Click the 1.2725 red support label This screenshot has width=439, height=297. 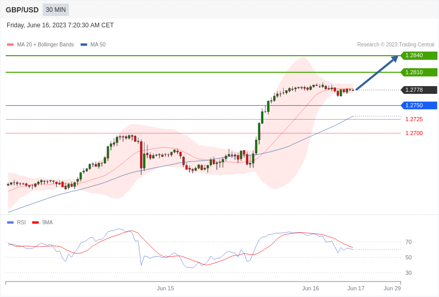tap(414, 119)
